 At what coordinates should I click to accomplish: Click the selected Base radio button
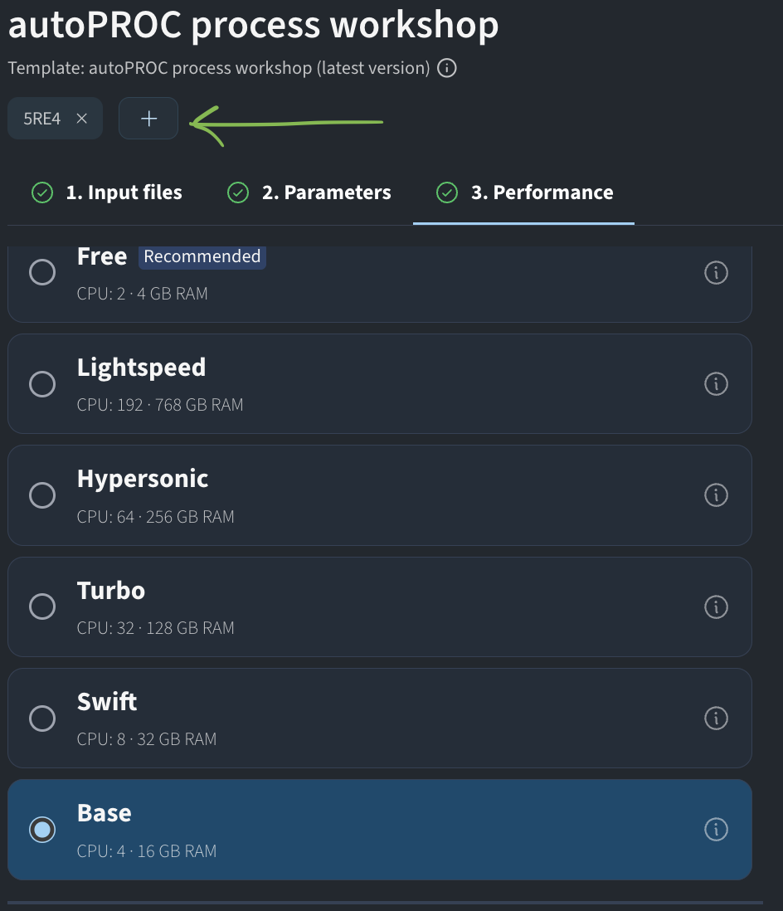click(x=42, y=829)
